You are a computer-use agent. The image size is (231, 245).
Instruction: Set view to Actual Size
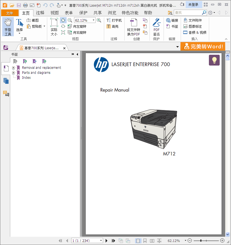(54, 27)
